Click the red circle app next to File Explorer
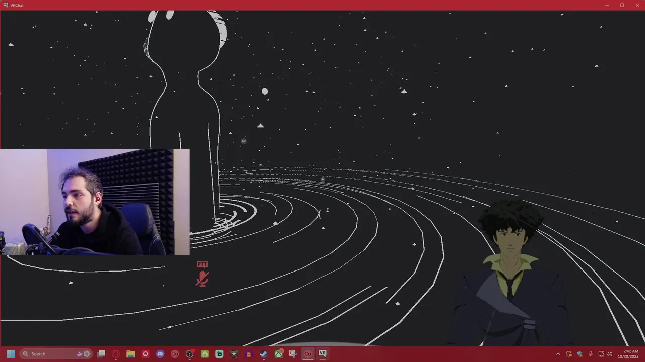Image resolution: width=645 pixels, height=362 pixels. click(146, 354)
